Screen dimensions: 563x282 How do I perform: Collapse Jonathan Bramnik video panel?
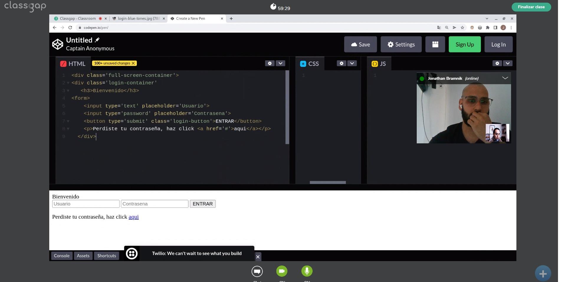[505, 78]
